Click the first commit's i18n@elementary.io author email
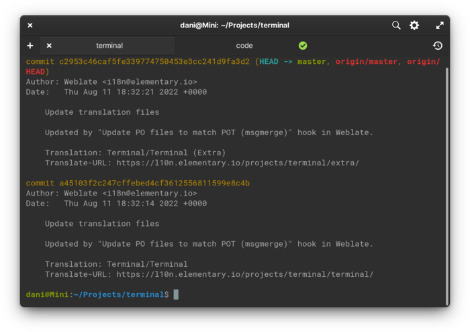Image resolution: width=470 pixels, height=332 pixels. click(x=150, y=82)
